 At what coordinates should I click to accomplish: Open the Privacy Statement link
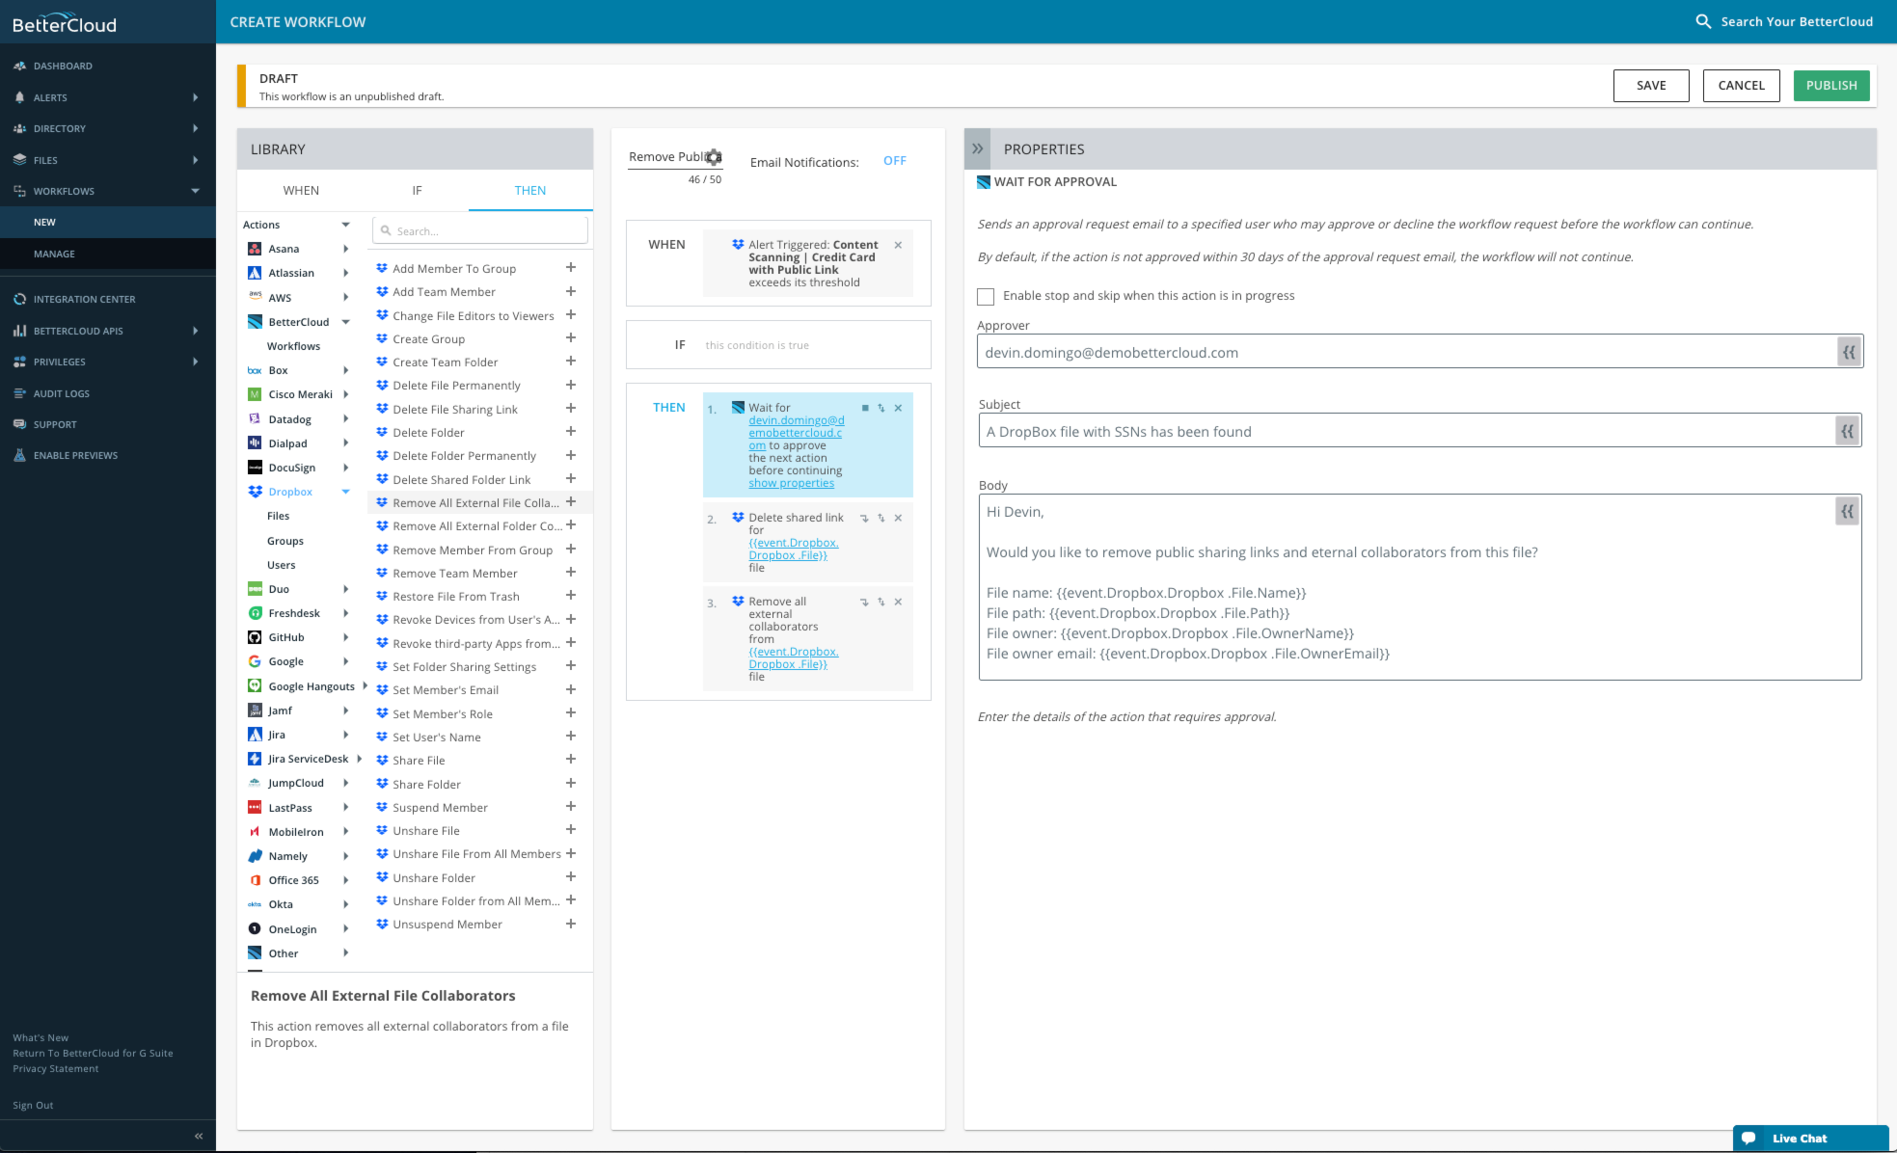pyautogui.click(x=56, y=1069)
